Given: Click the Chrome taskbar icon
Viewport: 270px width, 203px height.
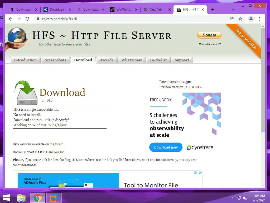Looking at the screenshot, I should point(37,198).
